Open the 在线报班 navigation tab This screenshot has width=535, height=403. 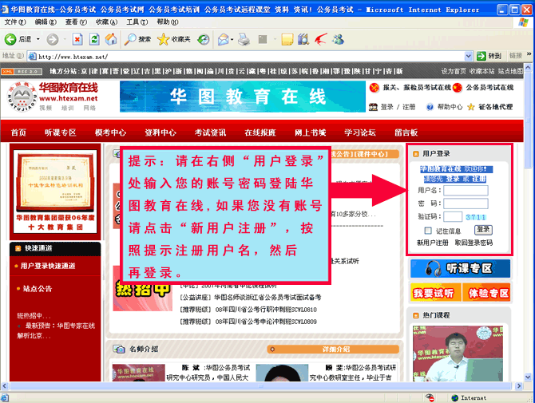260,132
